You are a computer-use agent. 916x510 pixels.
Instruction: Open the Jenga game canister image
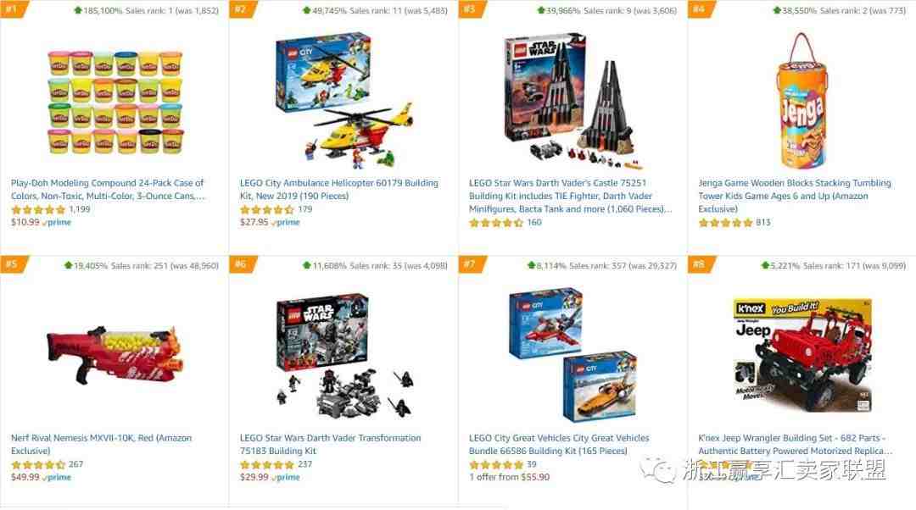pyautogui.click(x=801, y=100)
